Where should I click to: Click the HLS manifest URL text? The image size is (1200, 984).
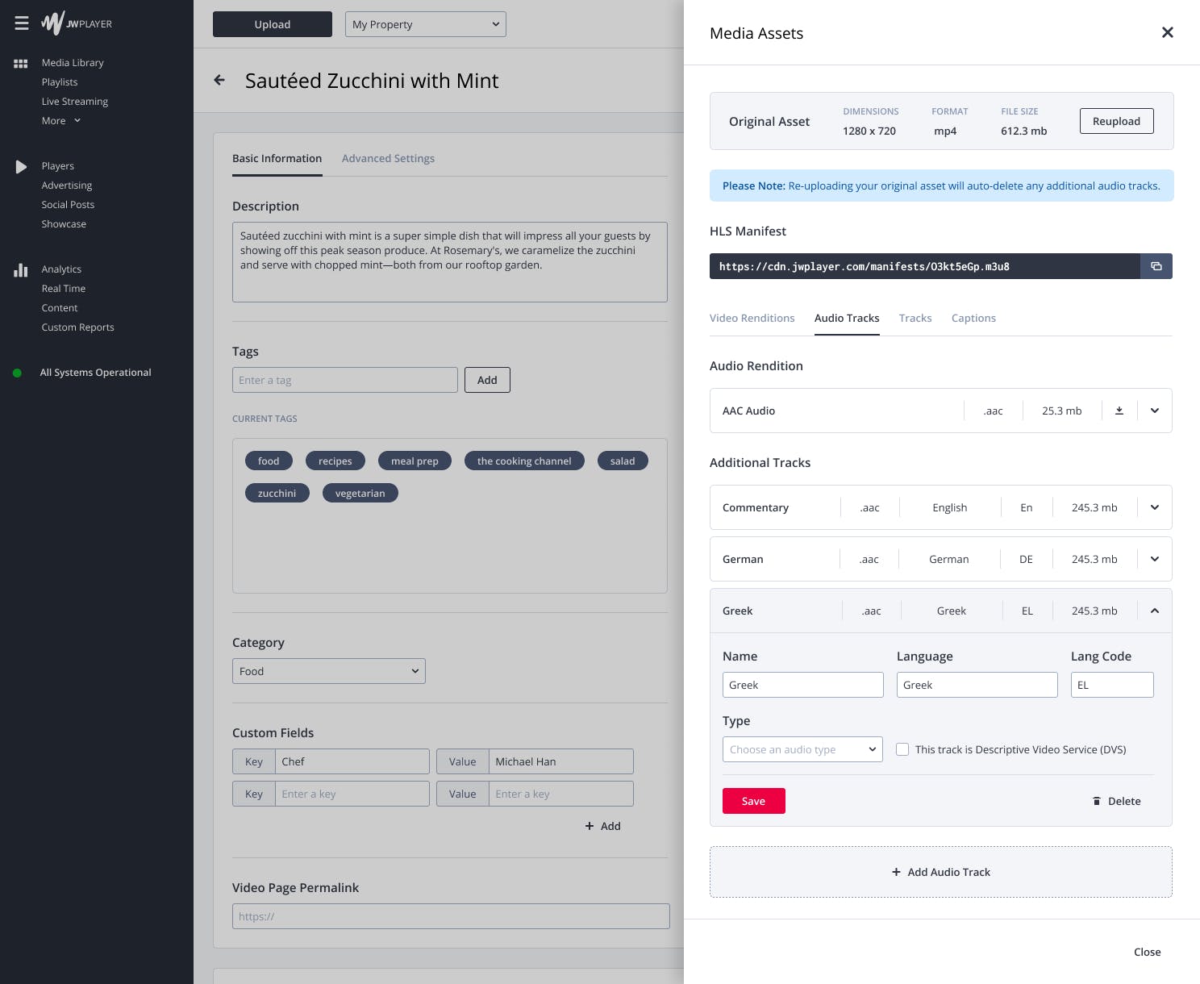pos(865,266)
